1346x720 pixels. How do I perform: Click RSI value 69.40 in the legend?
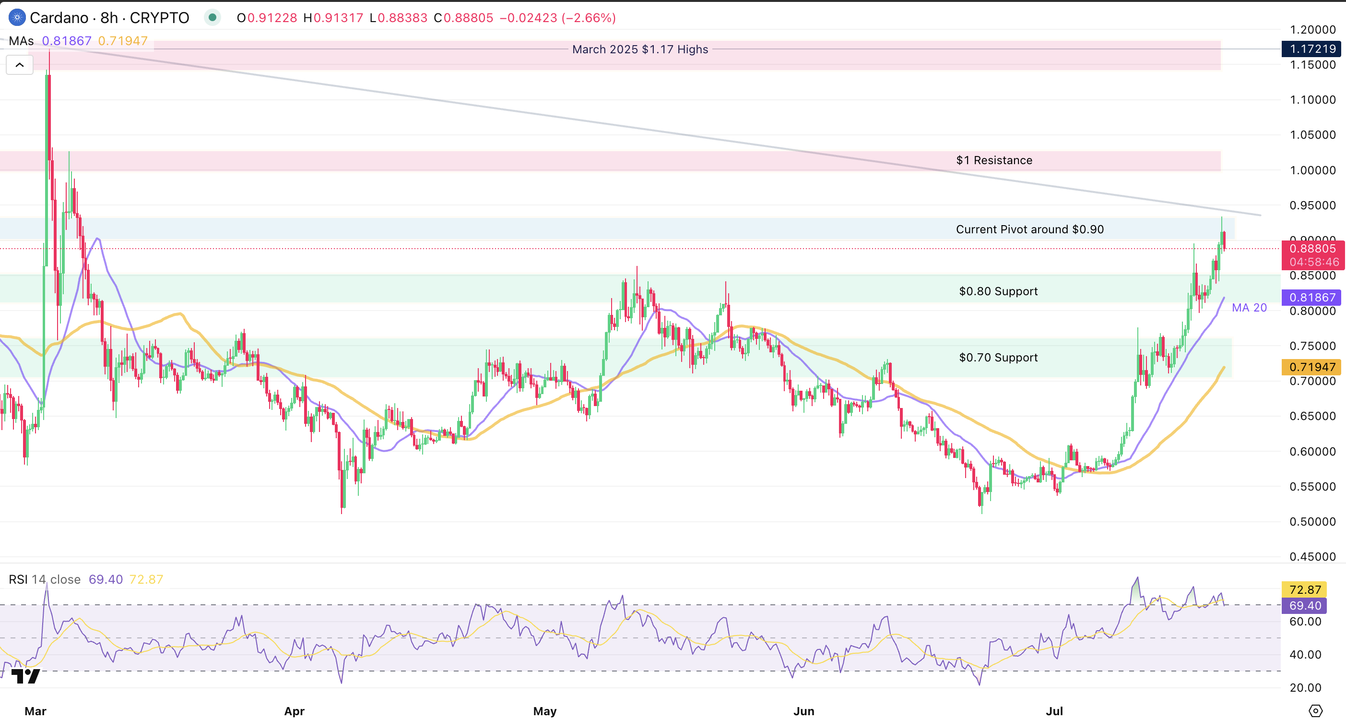[106, 579]
